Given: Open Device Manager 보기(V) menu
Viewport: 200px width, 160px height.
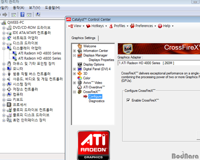Looking at the screenshot, I should [x=34, y=8].
